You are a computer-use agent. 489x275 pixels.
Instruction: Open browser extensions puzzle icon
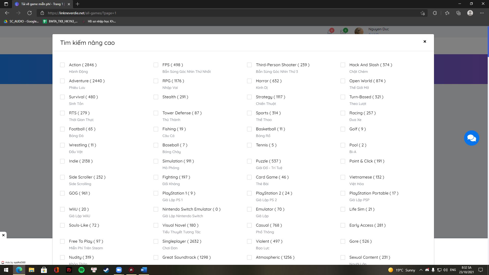click(435, 13)
